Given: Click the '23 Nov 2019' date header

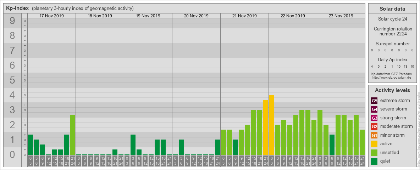Looking at the screenshot, I should [341, 16].
